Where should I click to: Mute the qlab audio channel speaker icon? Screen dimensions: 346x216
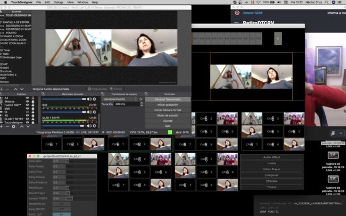[89, 111]
